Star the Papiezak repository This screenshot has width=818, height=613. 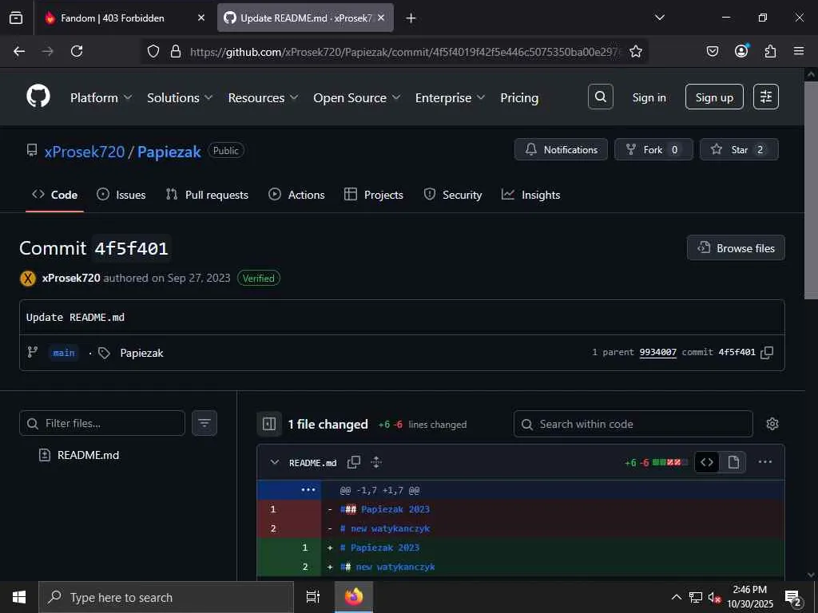[739, 149]
